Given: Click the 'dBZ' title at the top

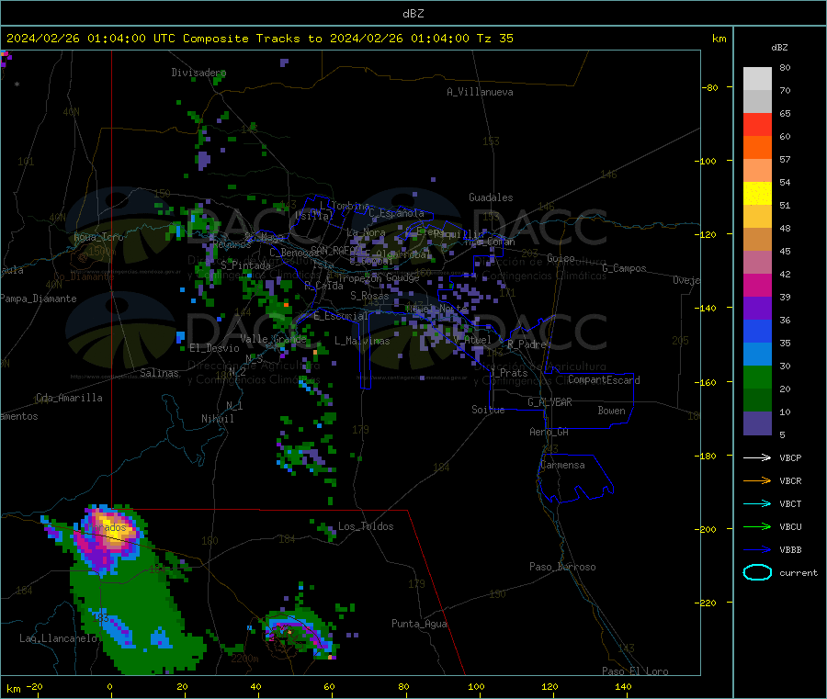Looking at the screenshot, I should click(413, 14).
